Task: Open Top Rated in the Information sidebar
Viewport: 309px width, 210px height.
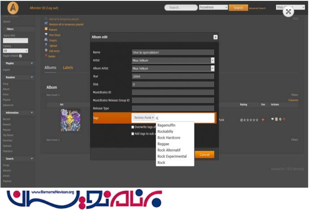Action: [x=8, y=135]
